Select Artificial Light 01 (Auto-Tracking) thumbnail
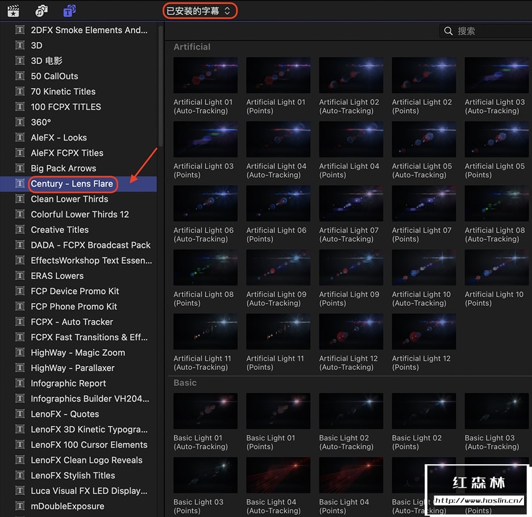532x517 pixels. click(x=206, y=75)
